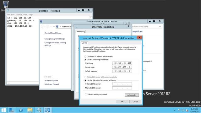Close the Ethernet0 Status dialog

[126, 24]
